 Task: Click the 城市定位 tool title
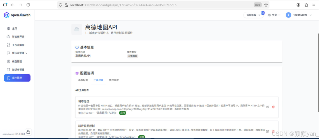[84, 101]
